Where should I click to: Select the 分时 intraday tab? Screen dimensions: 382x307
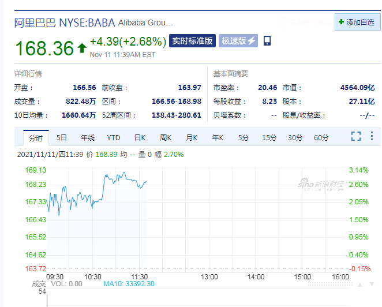point(36,138)
